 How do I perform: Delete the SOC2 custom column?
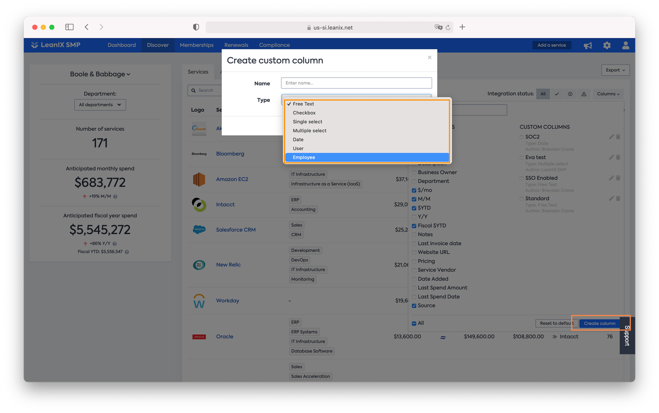tap(618, 137)
